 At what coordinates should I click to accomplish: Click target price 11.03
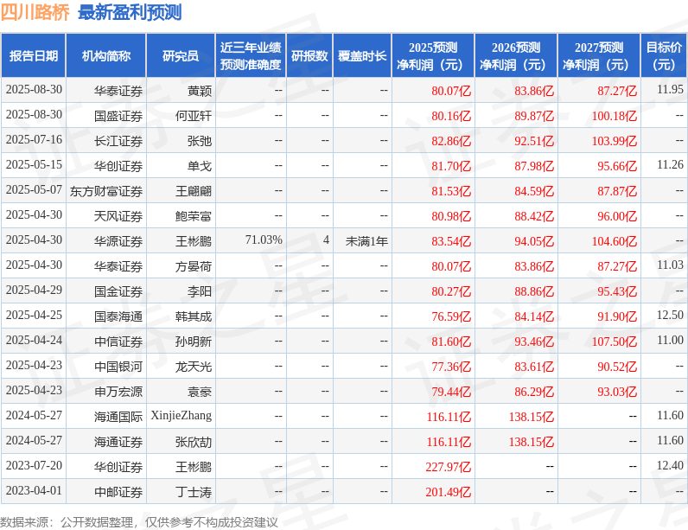pos(670,265)
